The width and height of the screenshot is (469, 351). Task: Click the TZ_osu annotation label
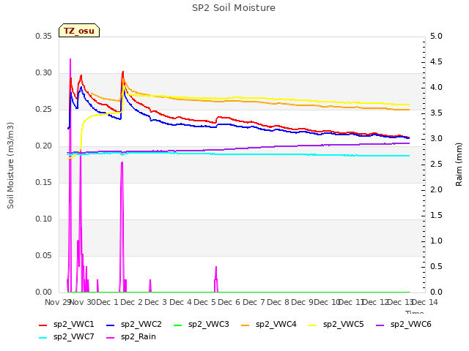[79, 31]
